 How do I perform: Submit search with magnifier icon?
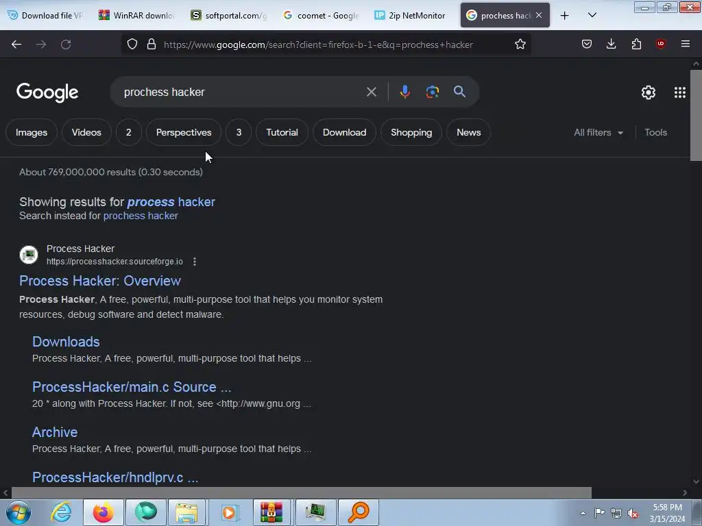(x=459, y=92)
